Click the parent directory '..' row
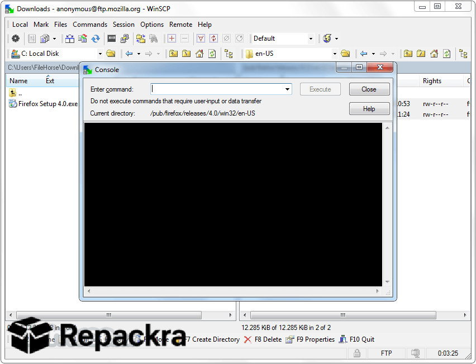 point(16,93)
